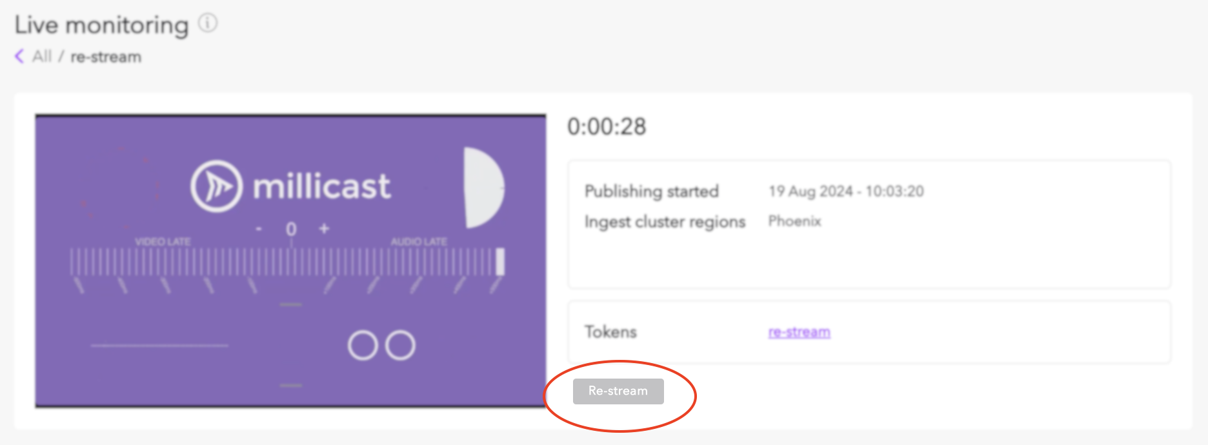This screenshot has height=445, width=1208.
Task: Click the 0:00:28 stream timer
Action: 607,127
